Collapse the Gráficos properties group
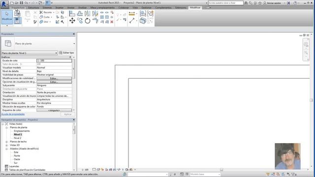Image resolution: width=315 pixels, height=177 pixels. coord(70,57)
